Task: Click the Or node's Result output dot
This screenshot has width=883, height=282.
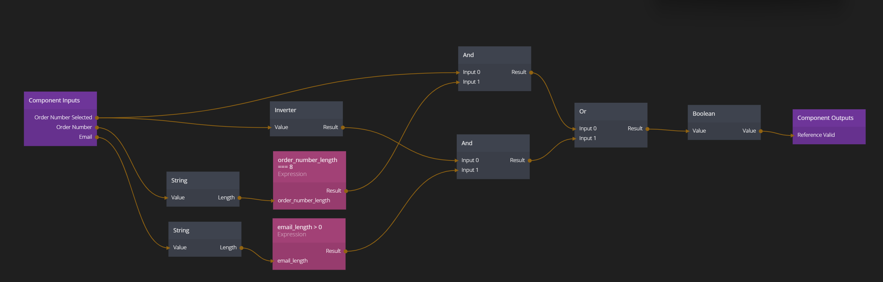Action: point(647,129)
